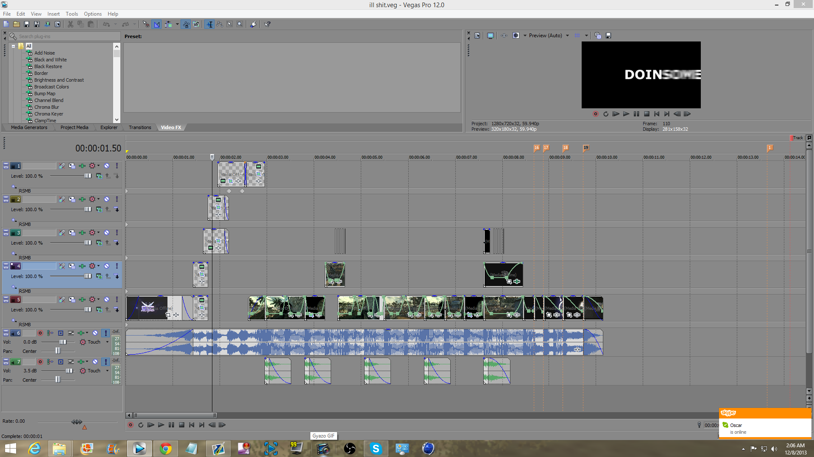
Task: Open the Tools menu
Action: coord(72,14)
